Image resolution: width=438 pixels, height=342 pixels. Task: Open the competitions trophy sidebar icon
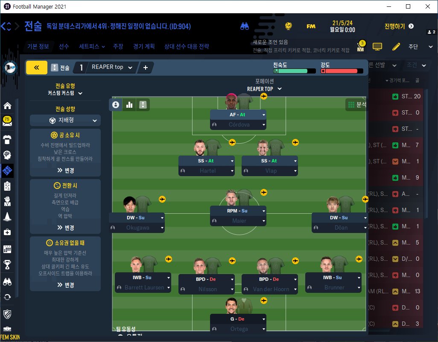7,265
